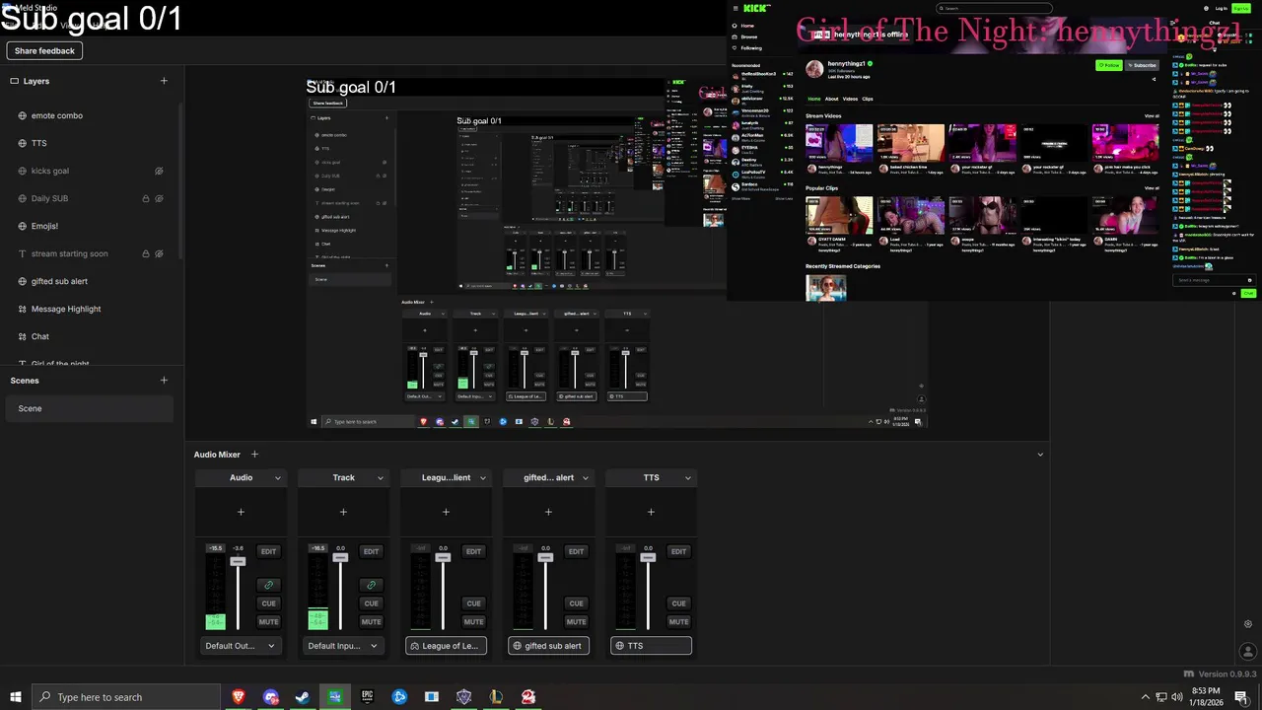This screenshot has width=1262, height=710.
Task: Show the hidden stream starting soon layer
Action: point(158,253)
